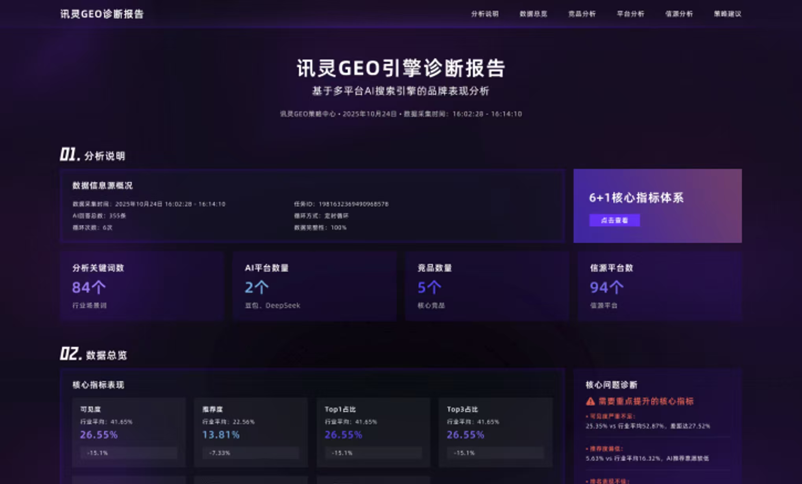
Task: Select the Top3占比 metric tile
Action: [x=495, y=431]
